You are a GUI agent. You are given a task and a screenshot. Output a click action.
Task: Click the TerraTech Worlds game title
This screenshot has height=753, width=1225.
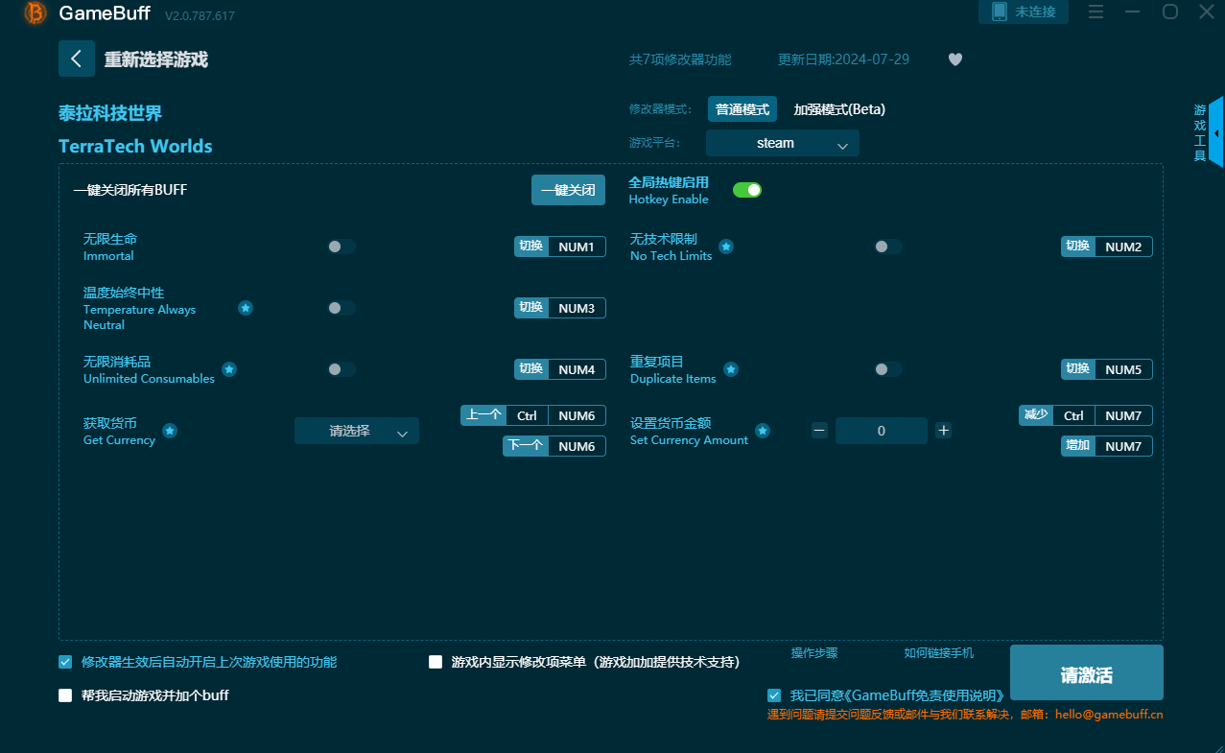tap(135, 146)
